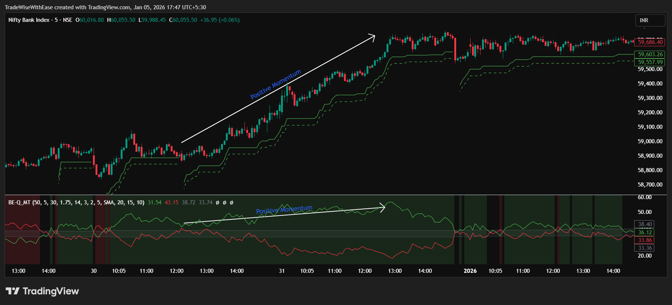Click the 59,300.00 price axis label
The width and height of the screenshot is (672, 305).
point(650,98)
